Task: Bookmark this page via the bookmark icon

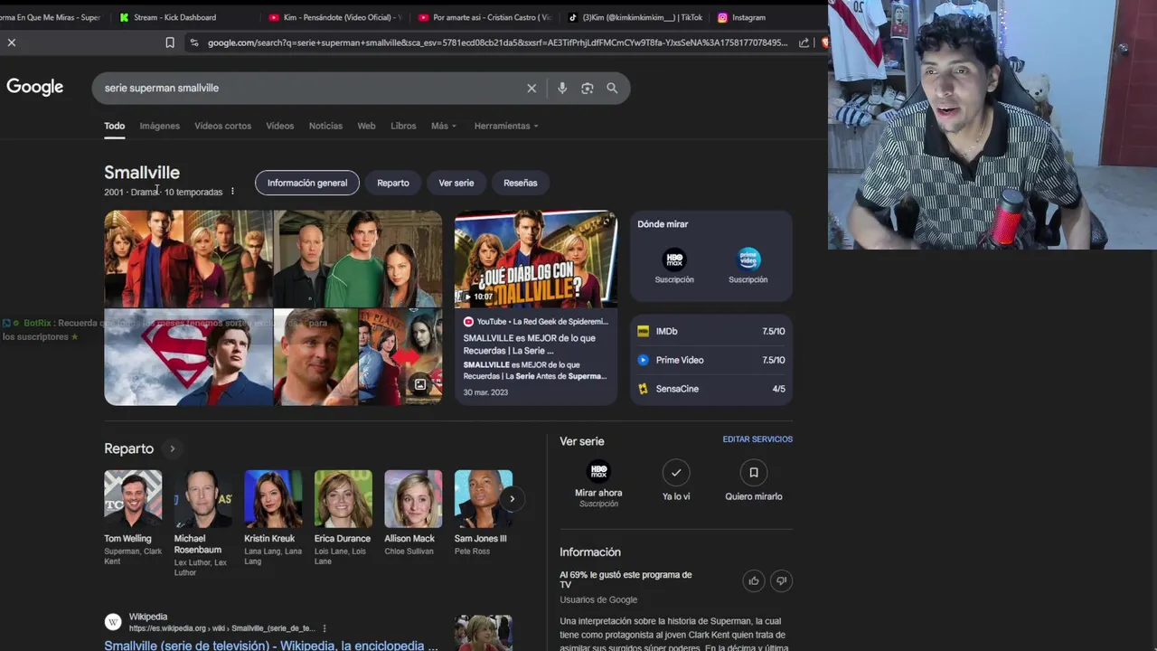Action: point(170,42)
